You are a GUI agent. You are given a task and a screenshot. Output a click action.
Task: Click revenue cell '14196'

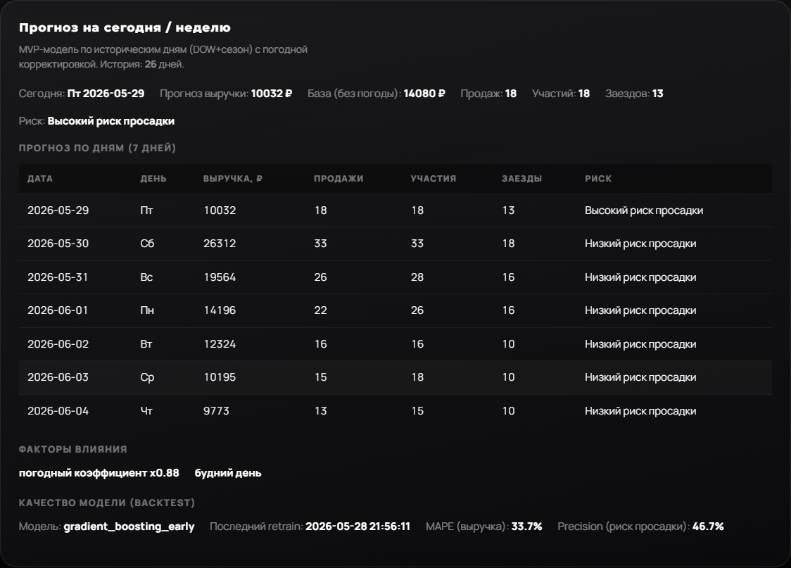220,310
